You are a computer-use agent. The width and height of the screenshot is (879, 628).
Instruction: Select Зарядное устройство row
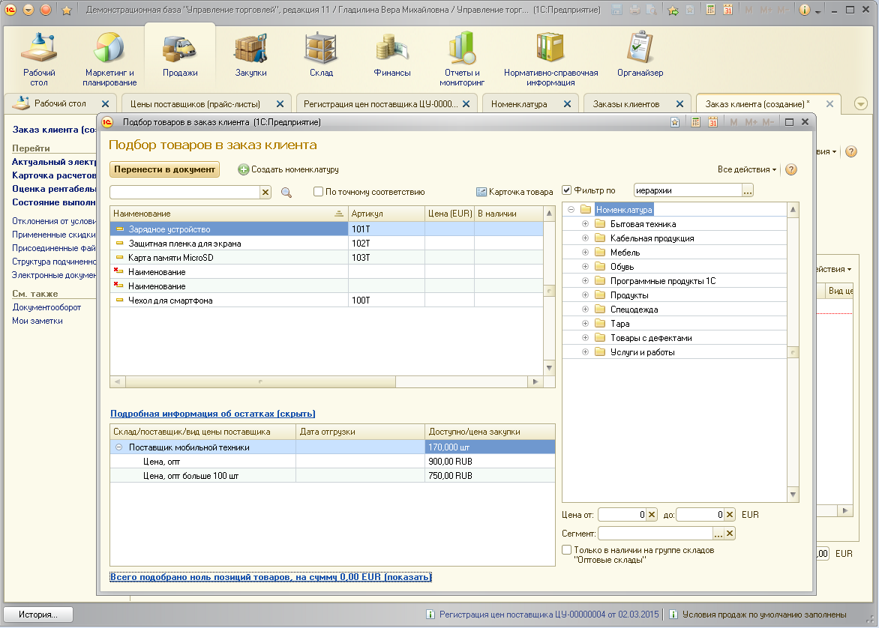[x=327, y=229]
